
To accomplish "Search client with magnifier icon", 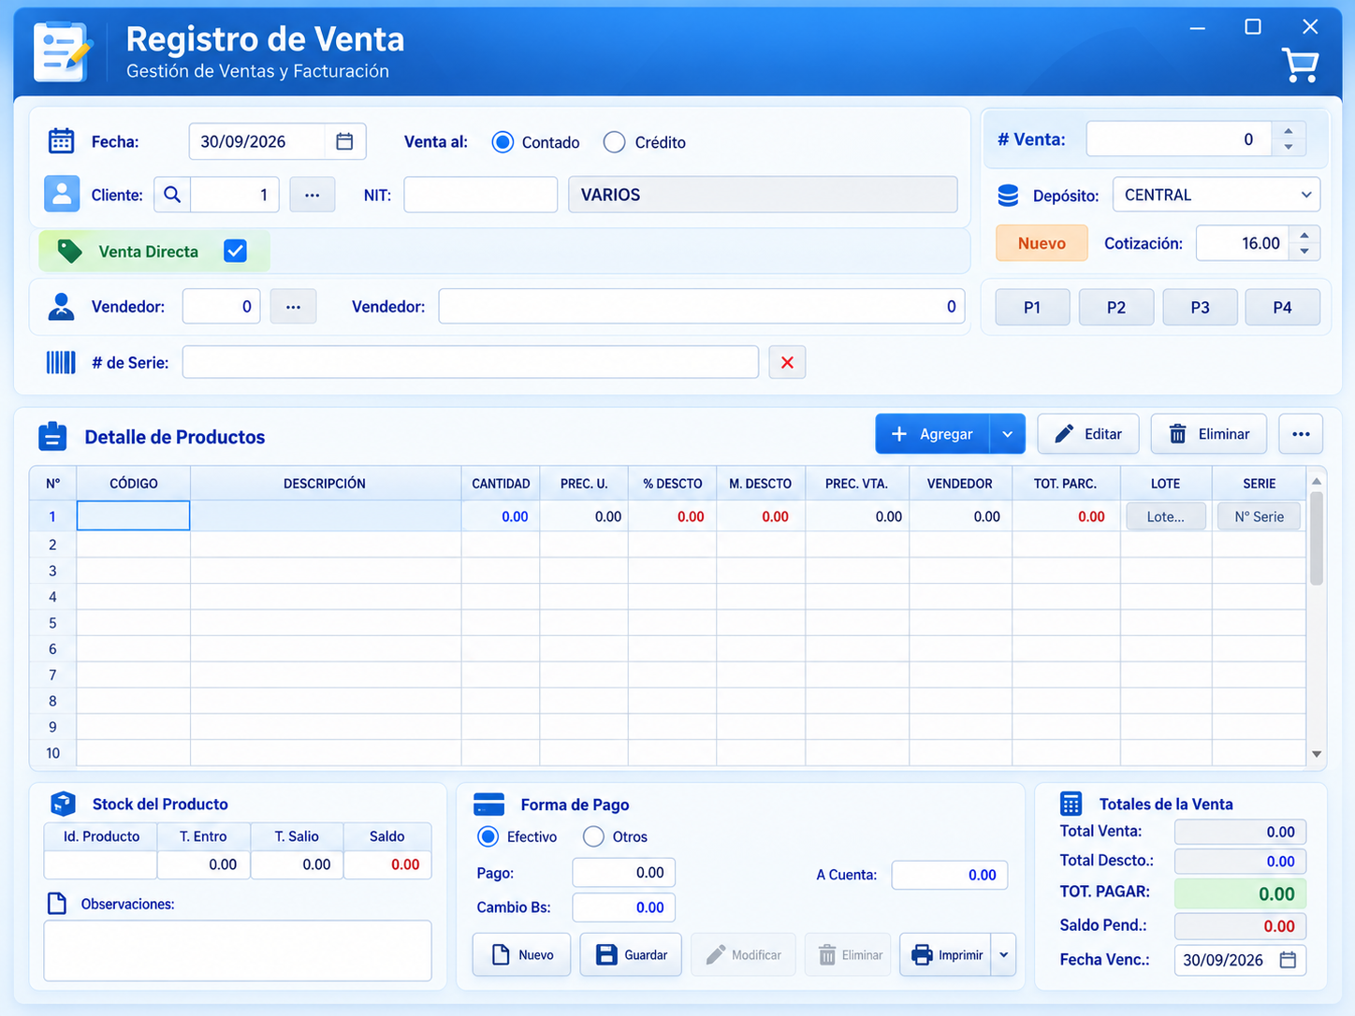I will (172, 195).
